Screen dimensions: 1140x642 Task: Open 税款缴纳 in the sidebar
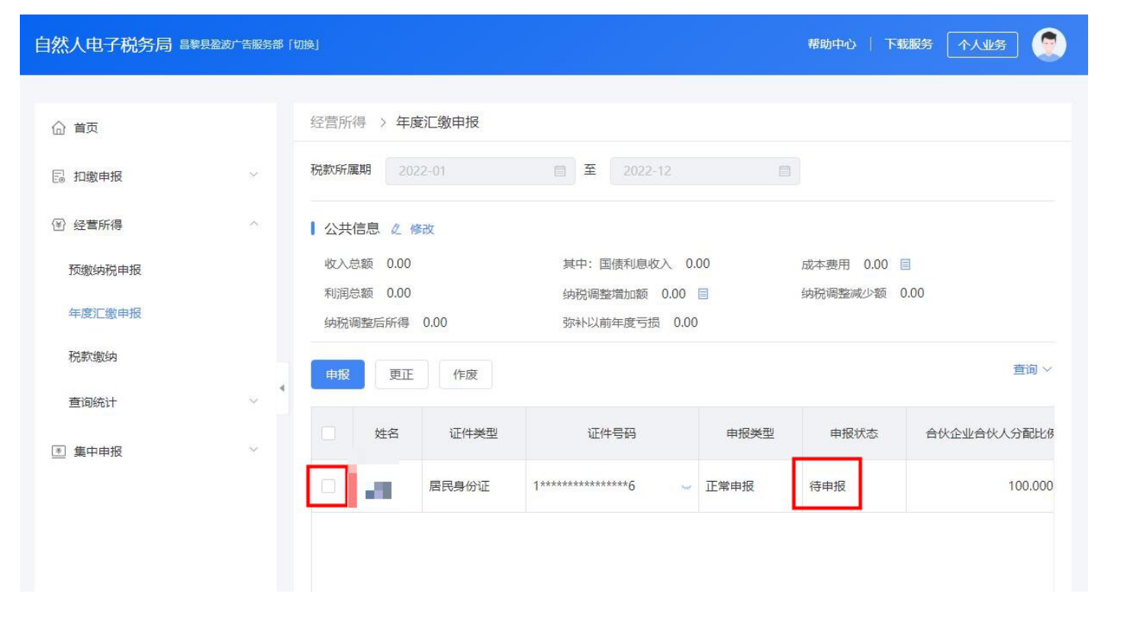click(93, 356)
